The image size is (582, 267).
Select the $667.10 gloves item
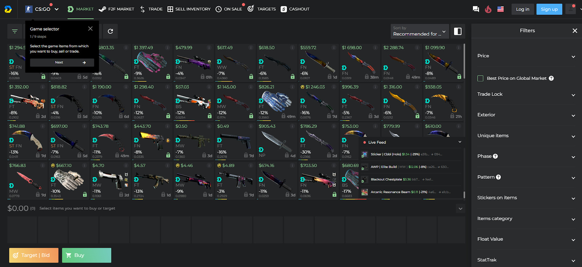coord(69,180)
